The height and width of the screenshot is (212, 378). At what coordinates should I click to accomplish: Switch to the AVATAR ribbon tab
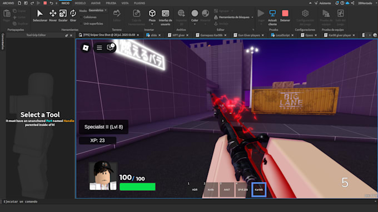point(96,3)
